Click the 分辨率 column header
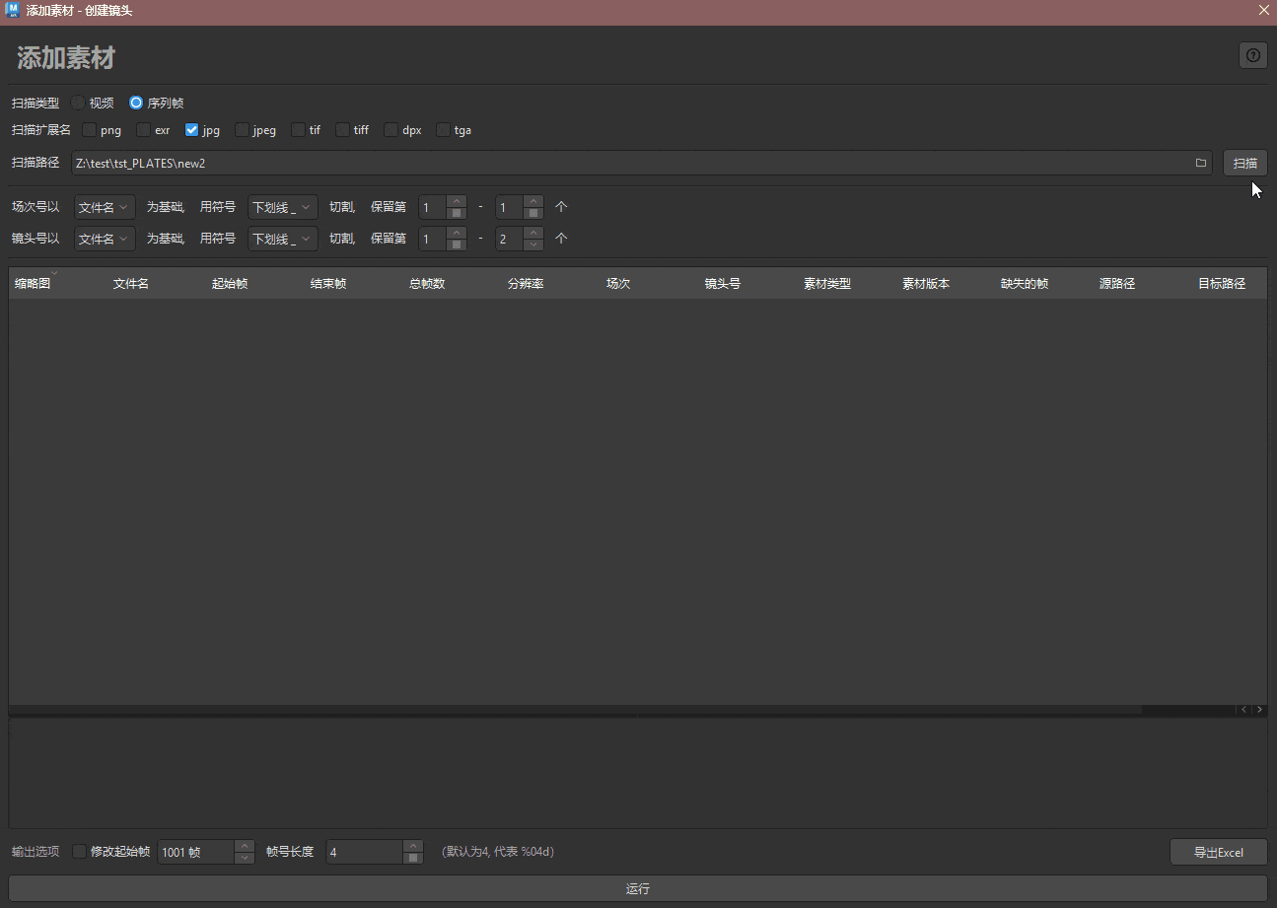Screen dimensions: 1277x908 [x=526, y=284]
